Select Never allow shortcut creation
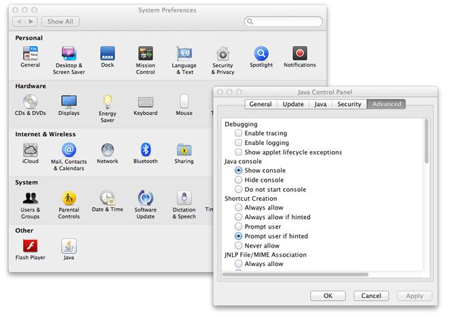Screen dimensions: 449x317 tap(239, 246)
